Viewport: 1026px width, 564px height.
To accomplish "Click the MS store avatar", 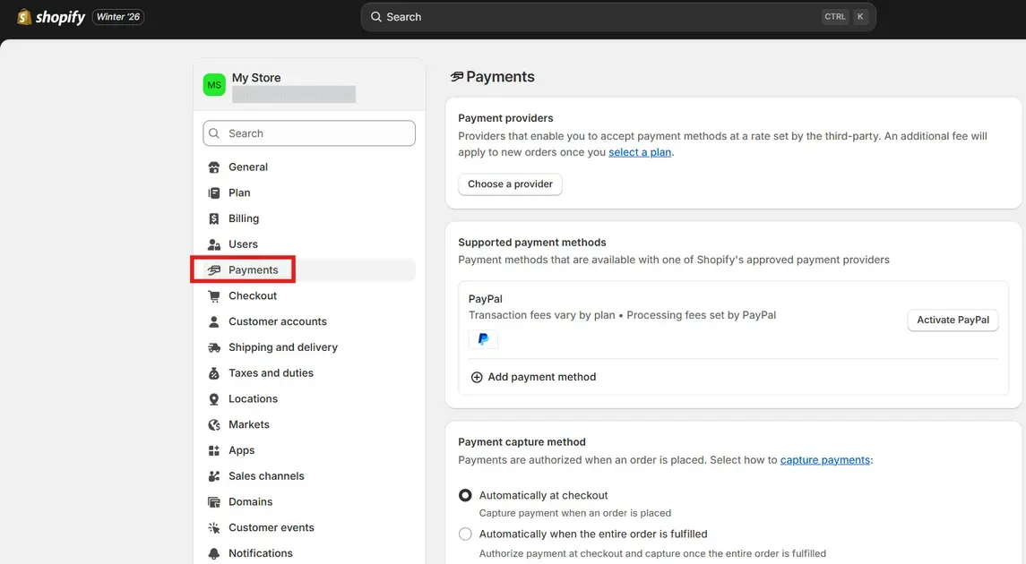I will (x=214, y=84).
